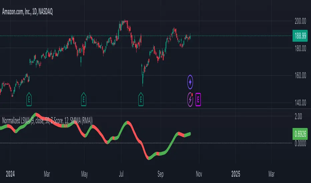Image resolution: width=311 pixels, height=183 pixels.
Task: Click the Mar label after 2025
Action: [271, 174]
